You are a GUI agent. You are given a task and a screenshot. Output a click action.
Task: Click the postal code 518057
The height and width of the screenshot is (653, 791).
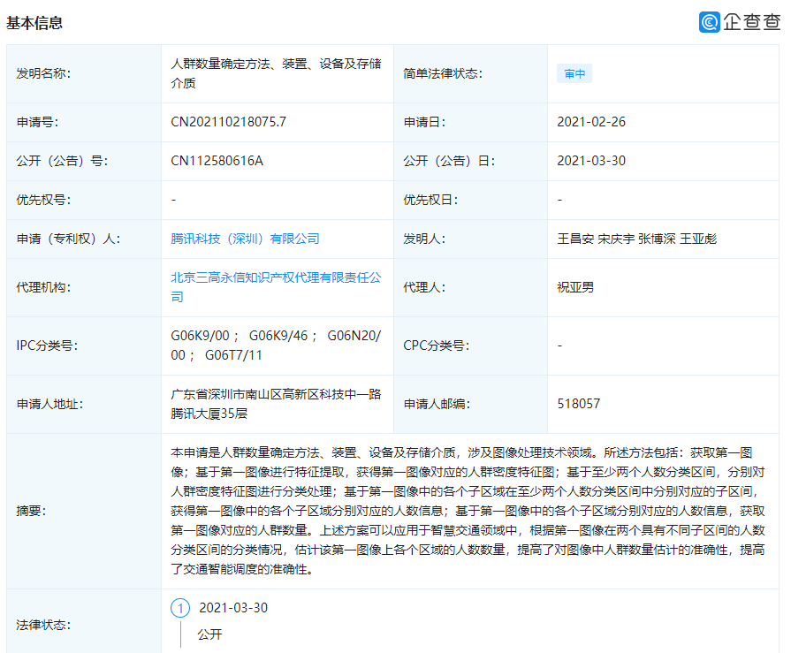579,404
